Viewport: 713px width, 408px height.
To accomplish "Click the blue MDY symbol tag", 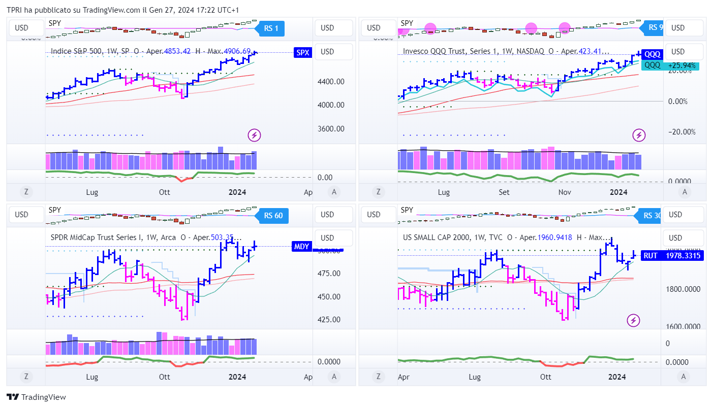I will (301, 247).
